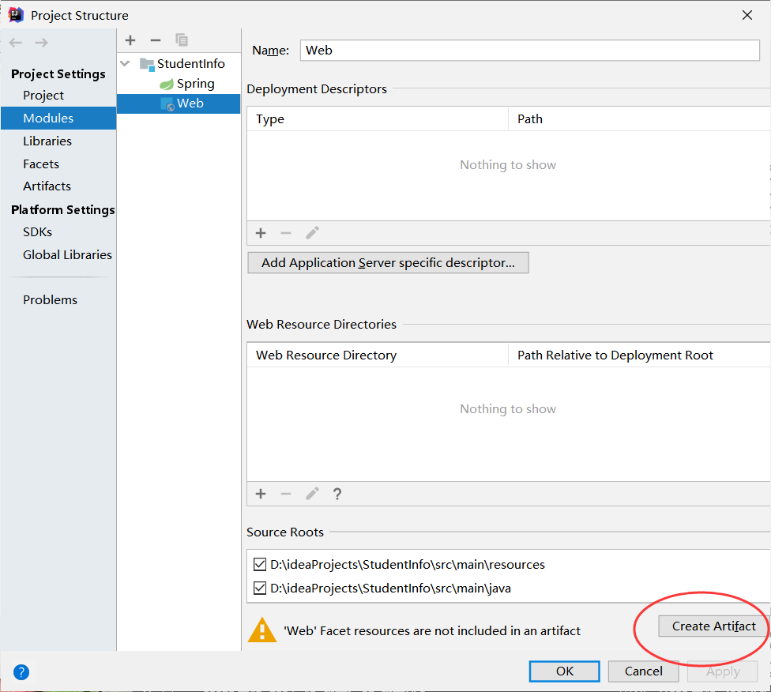Open SDKs platform settings

[37, 231]
